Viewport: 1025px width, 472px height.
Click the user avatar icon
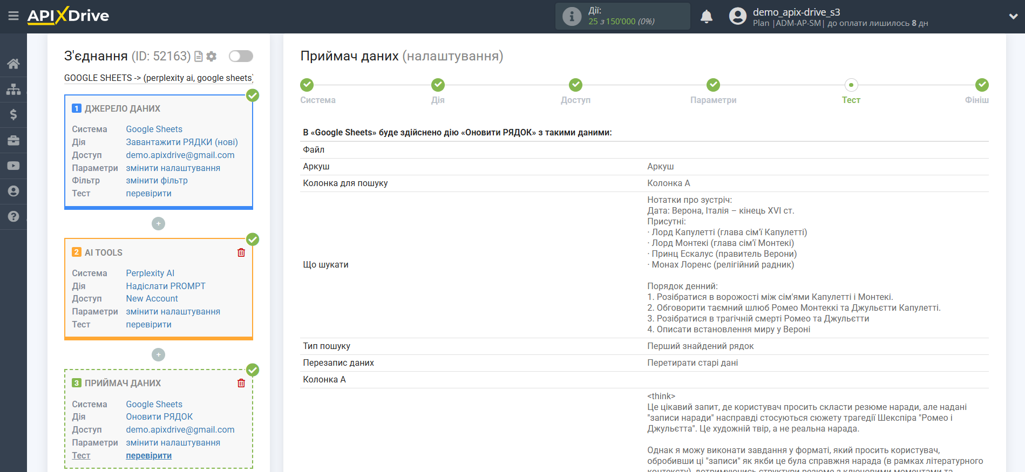(x=737, y=16)
